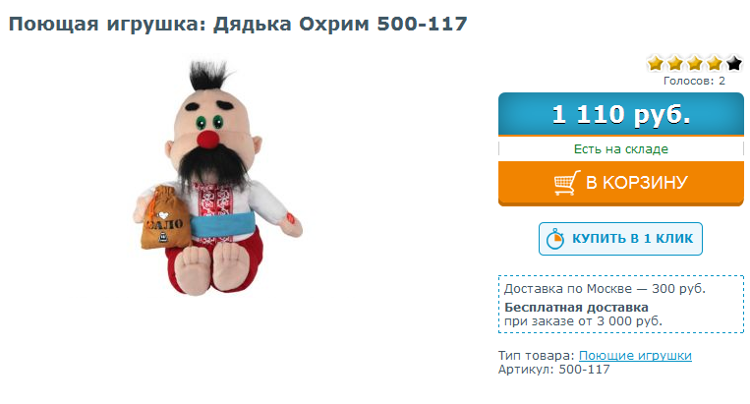Click the Бесплатная доставка notice
Image resolution: width=750 pixels, height=404 pixels.
tap(576, 307)
